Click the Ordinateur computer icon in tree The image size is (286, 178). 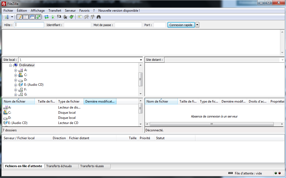coord(16,65)
